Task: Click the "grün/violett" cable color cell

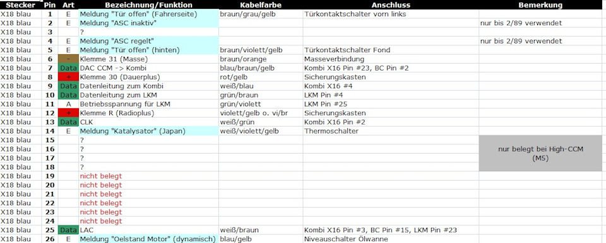Action: [261, 104]
